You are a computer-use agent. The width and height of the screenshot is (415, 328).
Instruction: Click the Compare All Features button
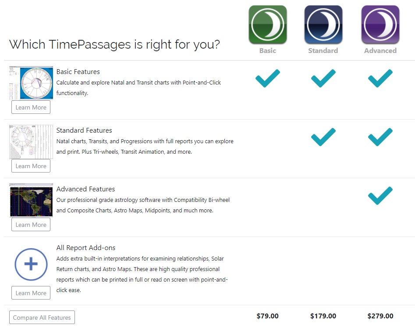(42, 317)
